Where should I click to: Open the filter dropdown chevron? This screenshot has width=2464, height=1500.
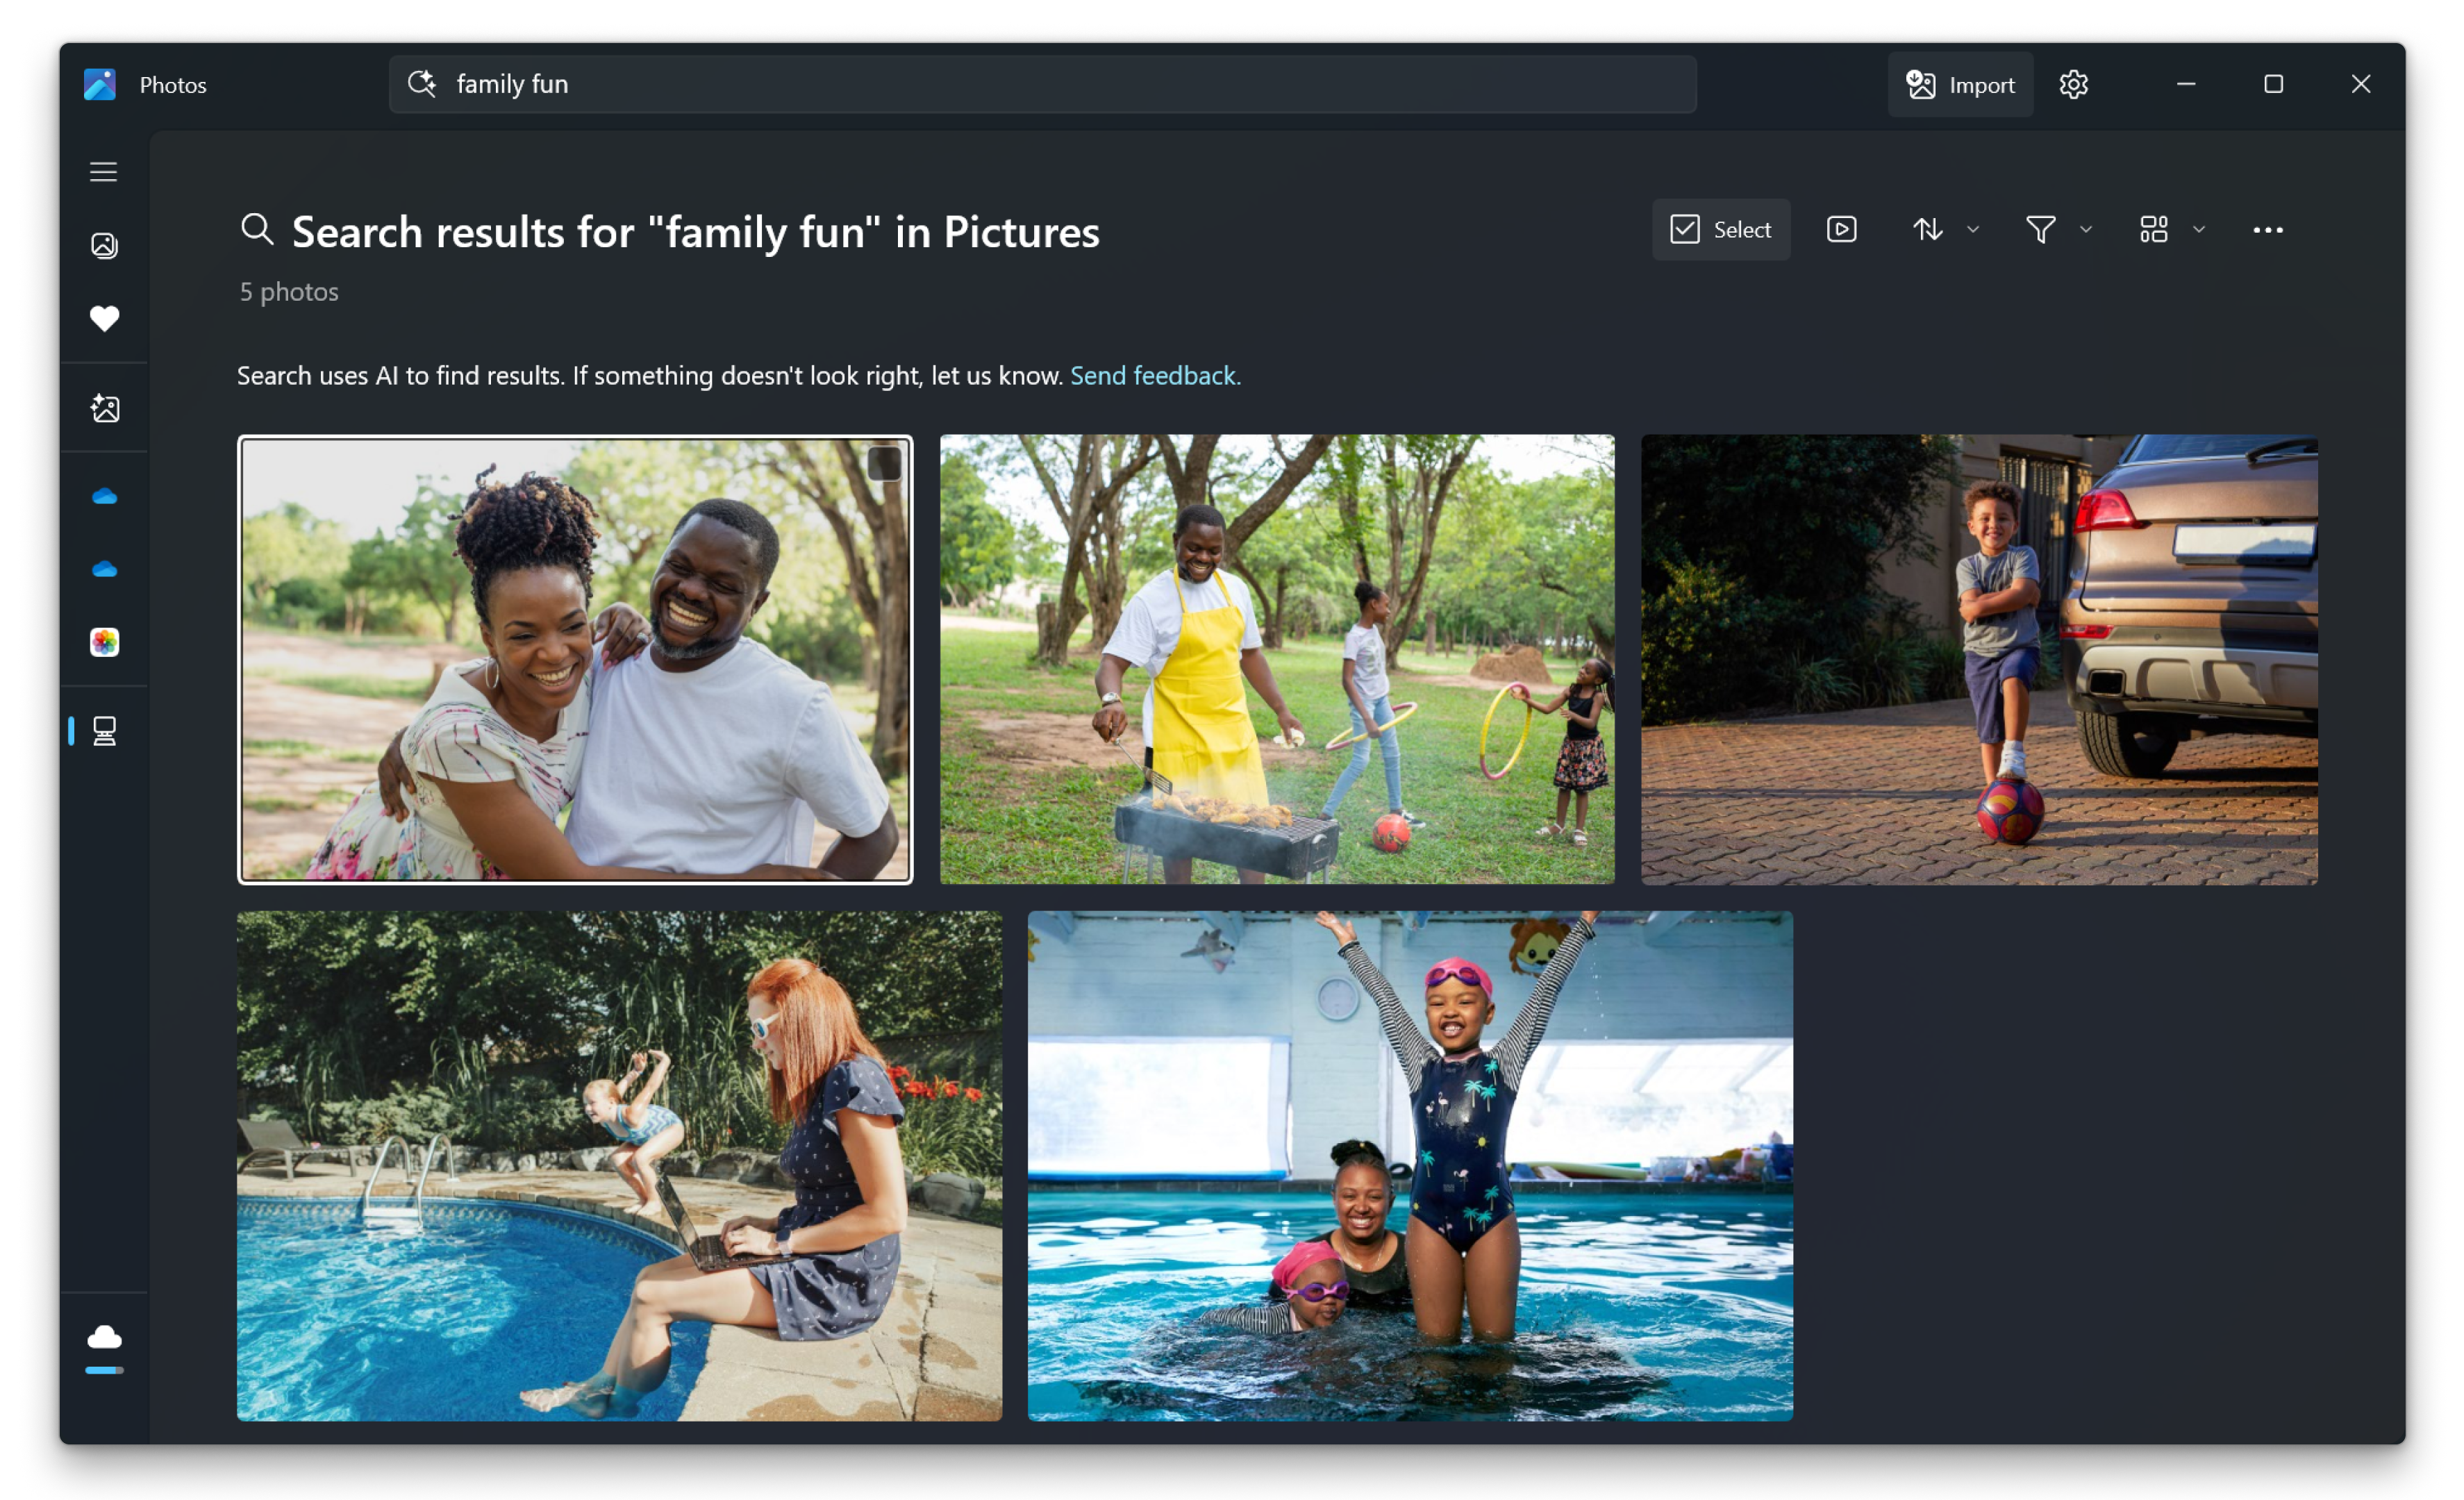coord(2086,229)
